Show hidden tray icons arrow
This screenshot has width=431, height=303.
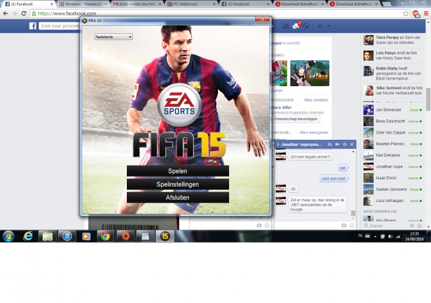(x=375, y=236)
